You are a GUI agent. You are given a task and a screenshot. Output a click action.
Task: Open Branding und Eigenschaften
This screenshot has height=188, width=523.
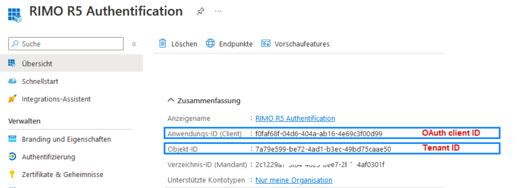(x=66, y=139)
